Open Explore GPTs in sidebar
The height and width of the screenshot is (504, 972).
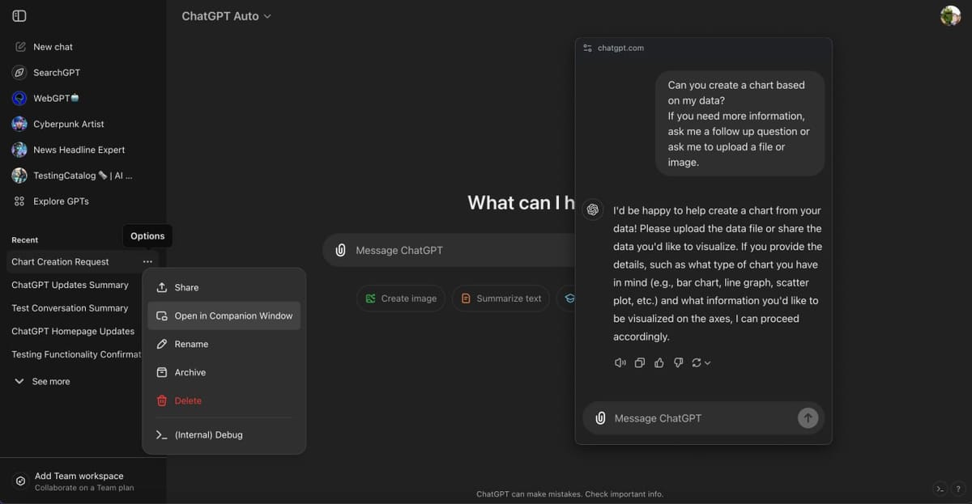pos(60,201)
